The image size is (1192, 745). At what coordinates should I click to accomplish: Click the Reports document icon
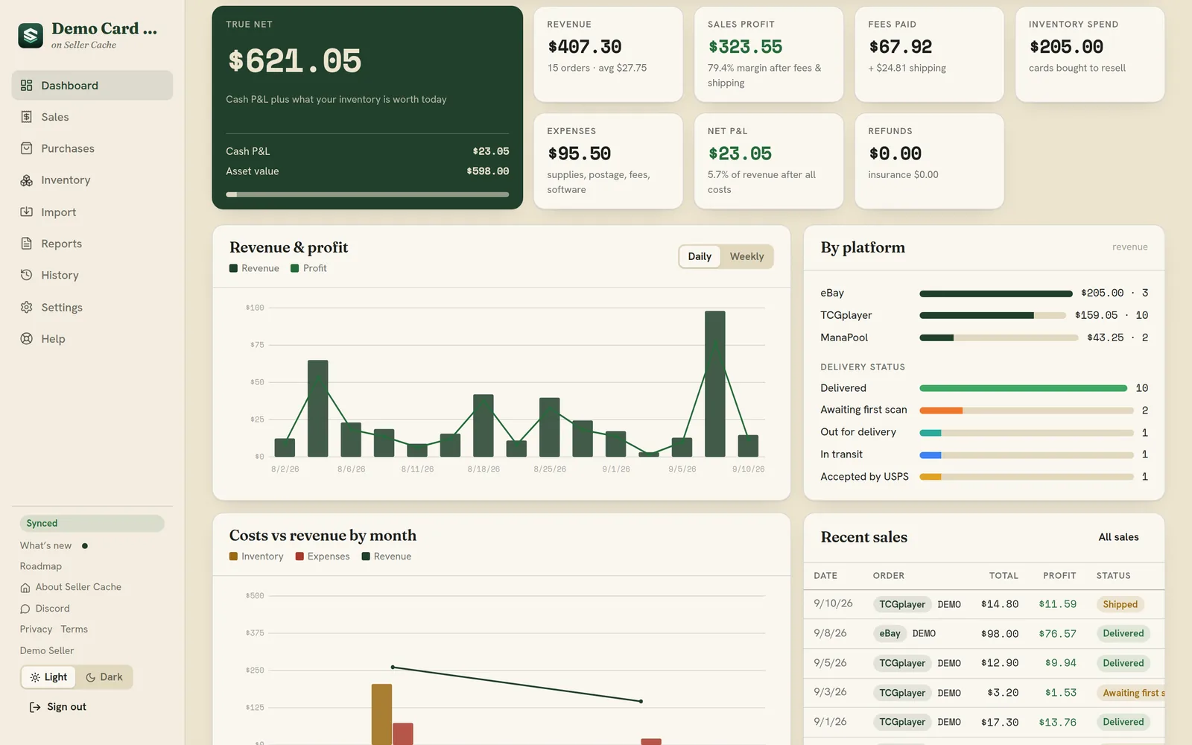point(27,244)
